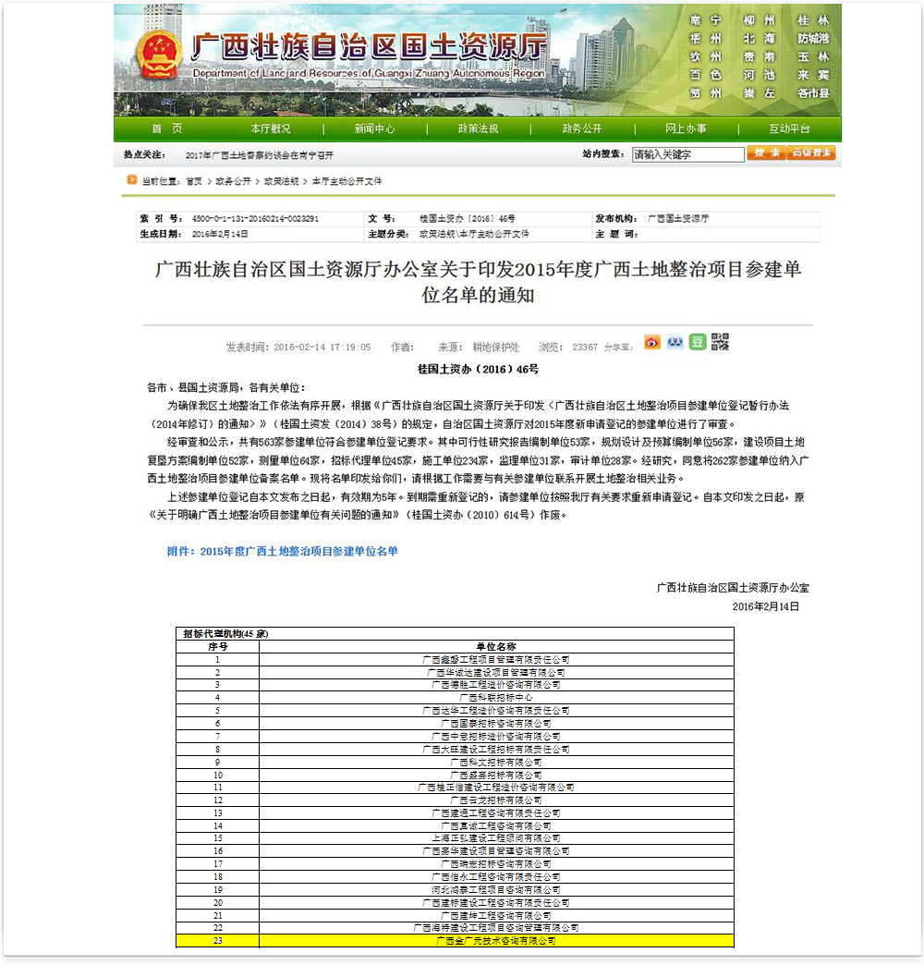Open the 首页 navigation menu item
Image resolution: width=924 pixels, height=965 pixels.
click(x=166, y=128)
